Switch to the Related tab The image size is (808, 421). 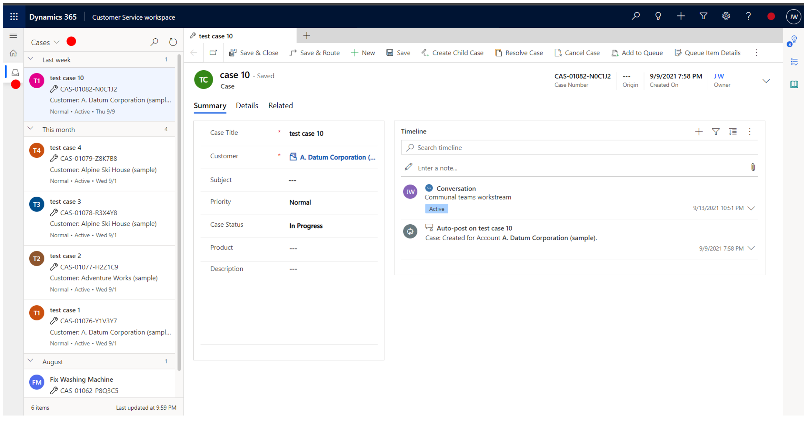(x=280, y=105)
